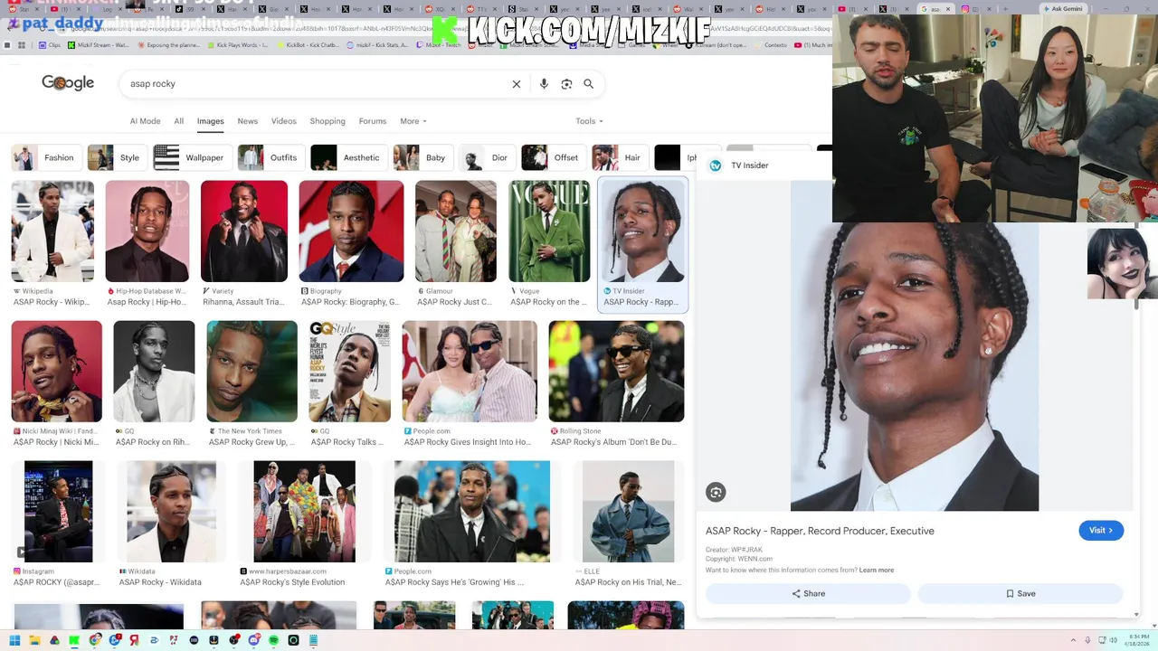Viewport: 1158px width, 651px height.
Task: Expand the More dropdown
Action: 413,121
